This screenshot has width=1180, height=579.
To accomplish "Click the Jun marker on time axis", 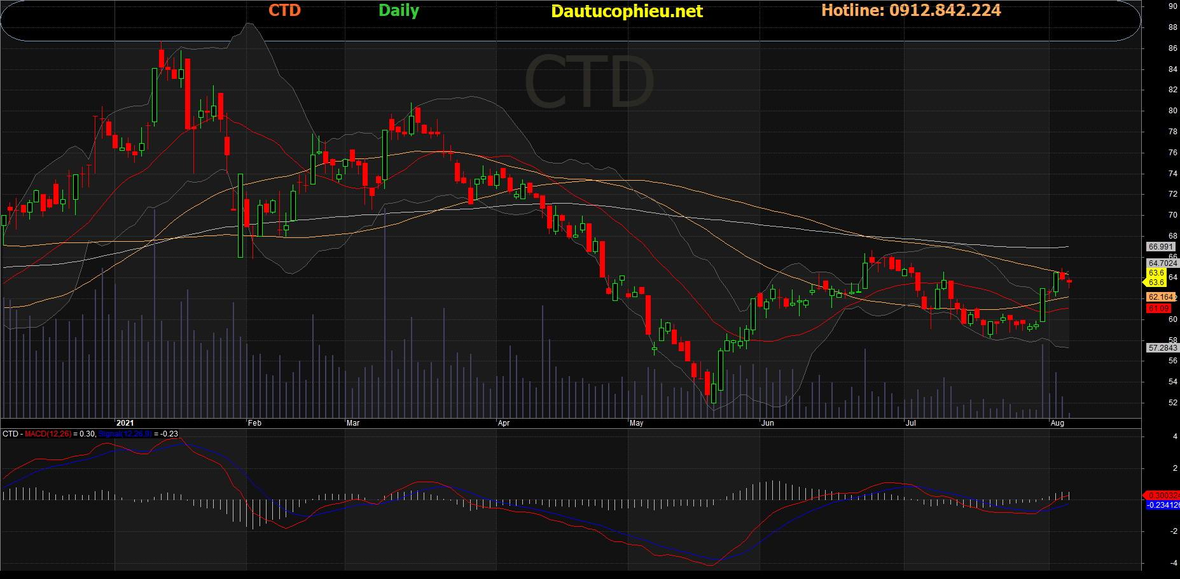I will click(x=768, y=423).
